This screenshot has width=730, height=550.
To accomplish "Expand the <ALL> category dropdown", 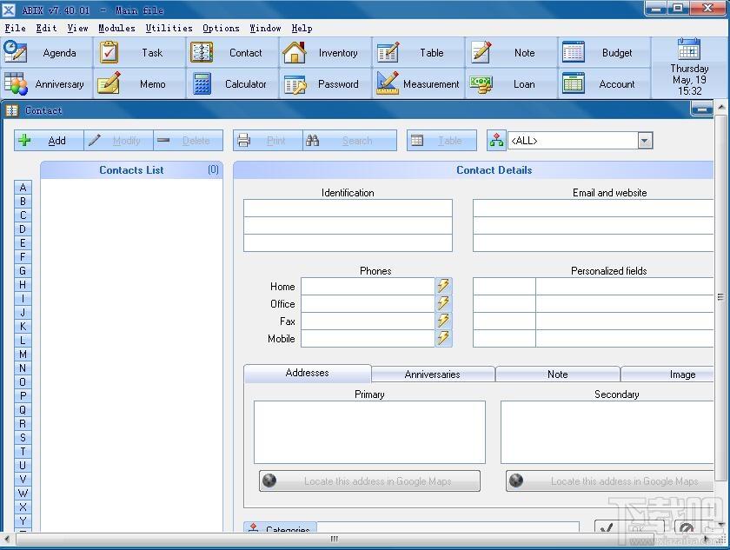I will pos(645,141).
